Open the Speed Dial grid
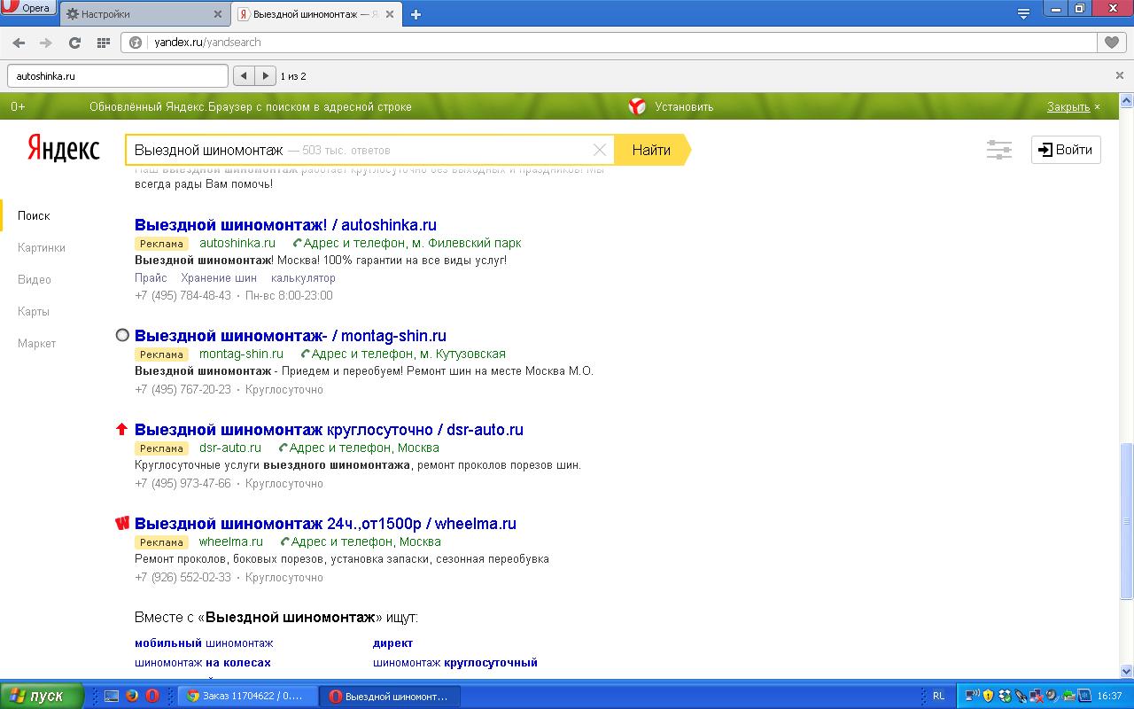The width and height of the screenshot is (1134, 709). coord(103,43)
